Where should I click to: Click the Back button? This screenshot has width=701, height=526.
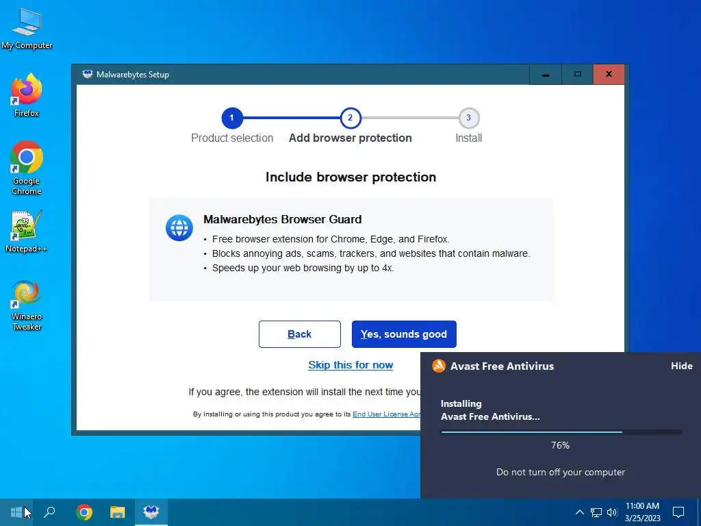pyautogui.click(x=300, y=334)
